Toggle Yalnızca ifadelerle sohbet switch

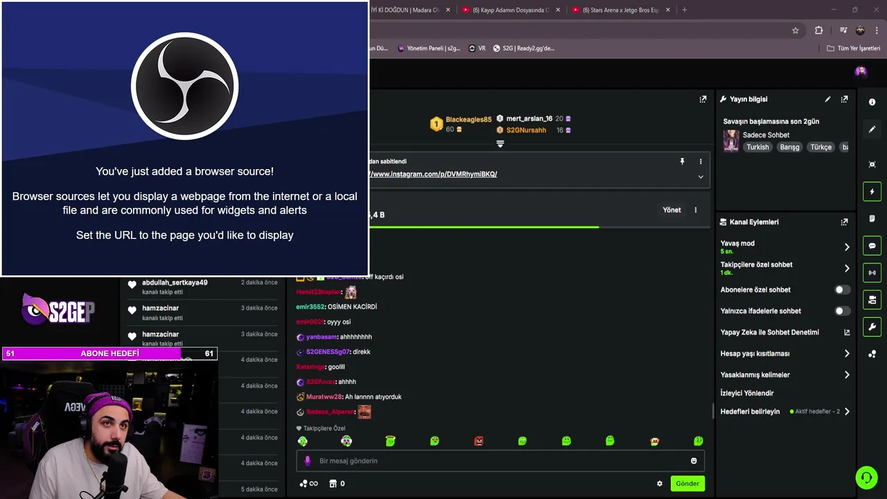point(841,311)
